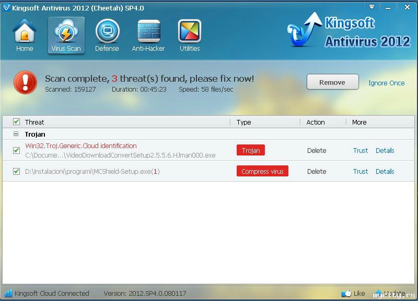Viewport: 418px width, 301px height.
Task: Uncheck the Win32.Troj.Generic.Cloud threat checkbox
Action: coord(16,150)
